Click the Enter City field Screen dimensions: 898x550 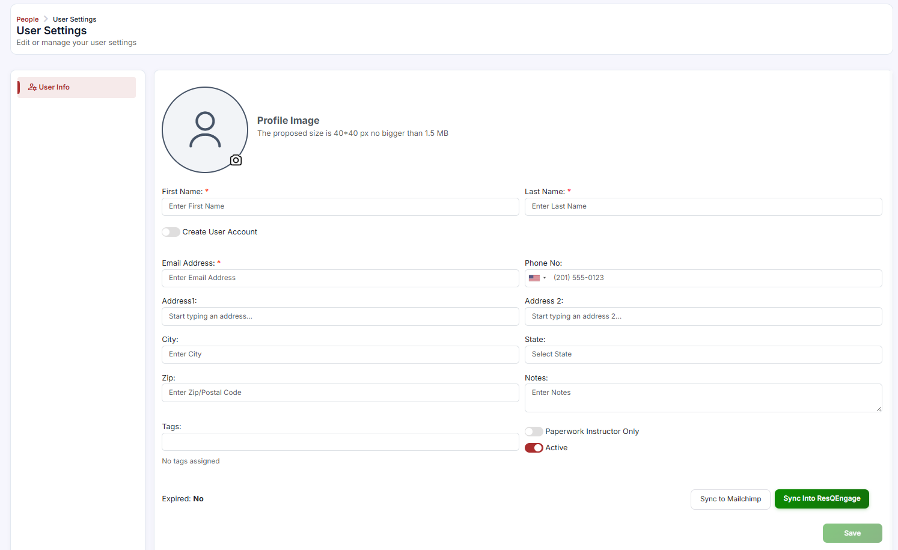(x=340, y=355)
